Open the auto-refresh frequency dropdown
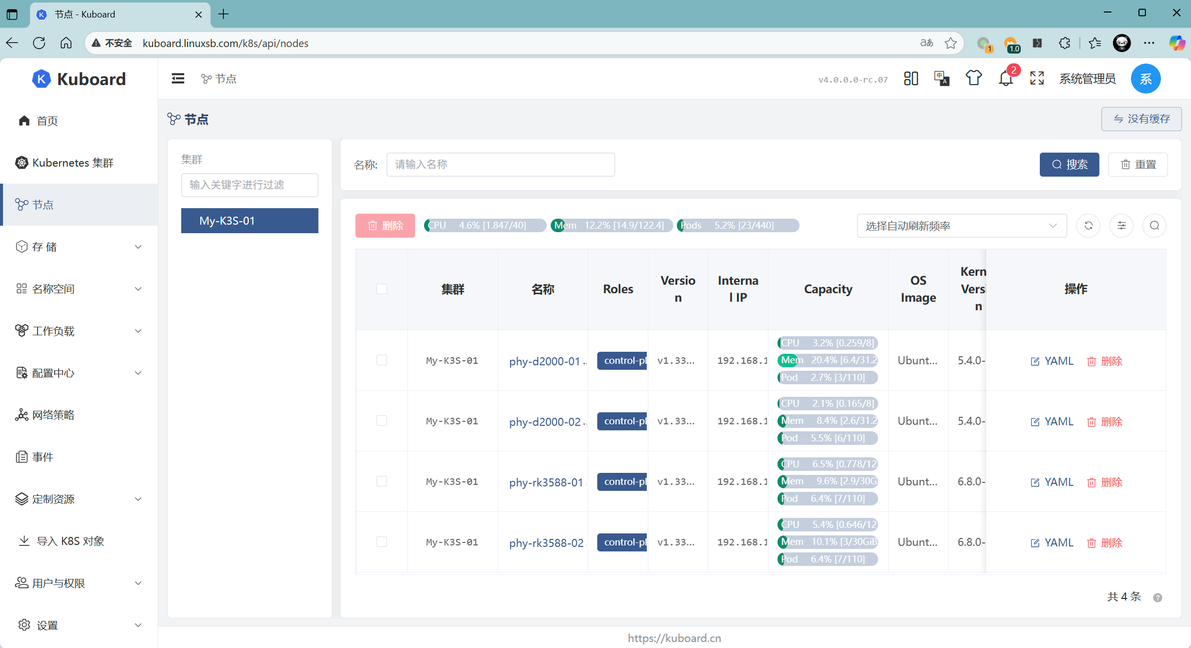The height and width of the screenshot is (648, 1191). 961,226
